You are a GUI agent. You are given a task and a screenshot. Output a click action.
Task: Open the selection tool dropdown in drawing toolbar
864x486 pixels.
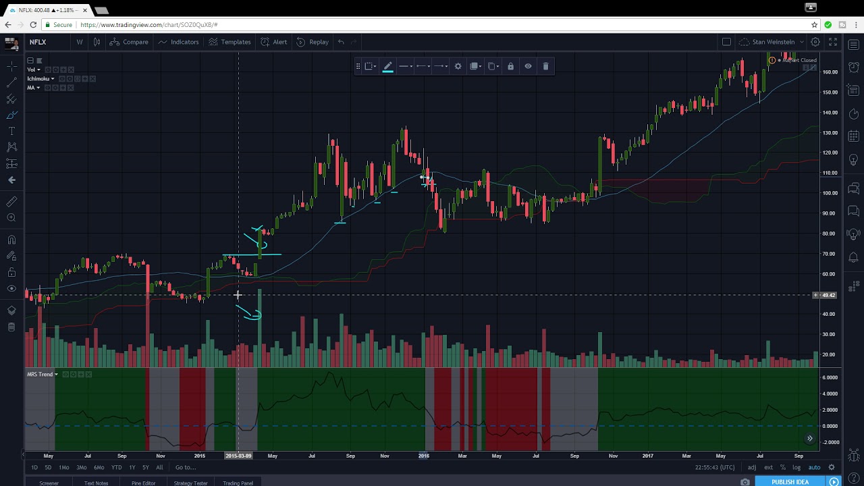coord(371,66)
